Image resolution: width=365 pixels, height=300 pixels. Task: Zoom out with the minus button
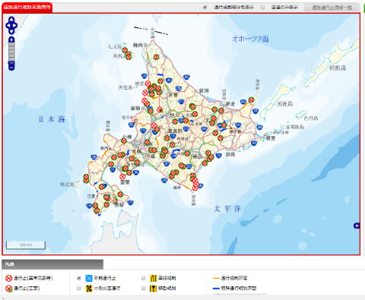click(x=11, y=64)
